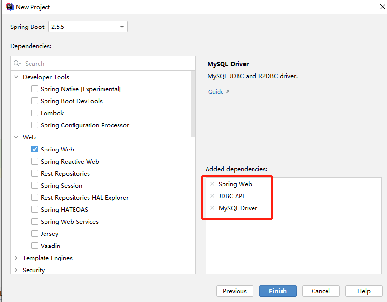Click the Developer Tools category label
This screenshot has width=387, height=302.
pyautogui.click(x=46, y=77)
